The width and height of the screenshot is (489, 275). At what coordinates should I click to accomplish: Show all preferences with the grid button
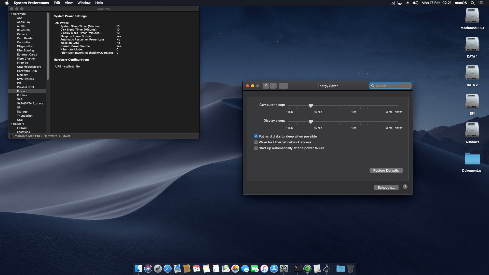[283, 86]
